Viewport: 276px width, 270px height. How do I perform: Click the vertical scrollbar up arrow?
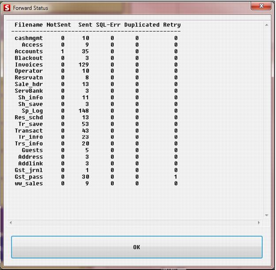click(x=266, y=25)
